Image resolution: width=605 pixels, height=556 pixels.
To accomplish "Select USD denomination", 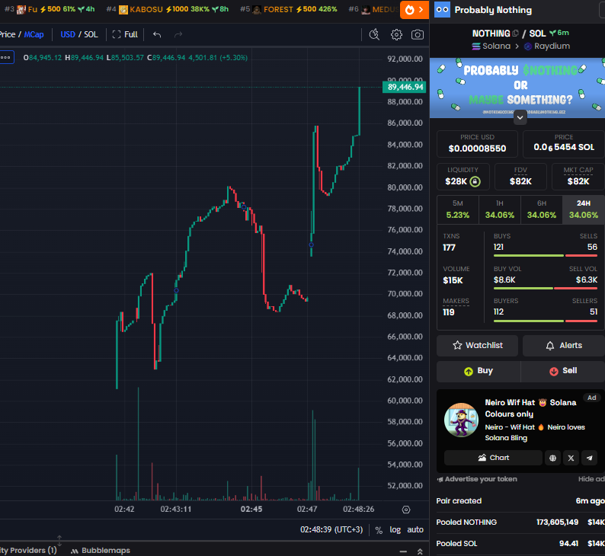I will [68, 34].
